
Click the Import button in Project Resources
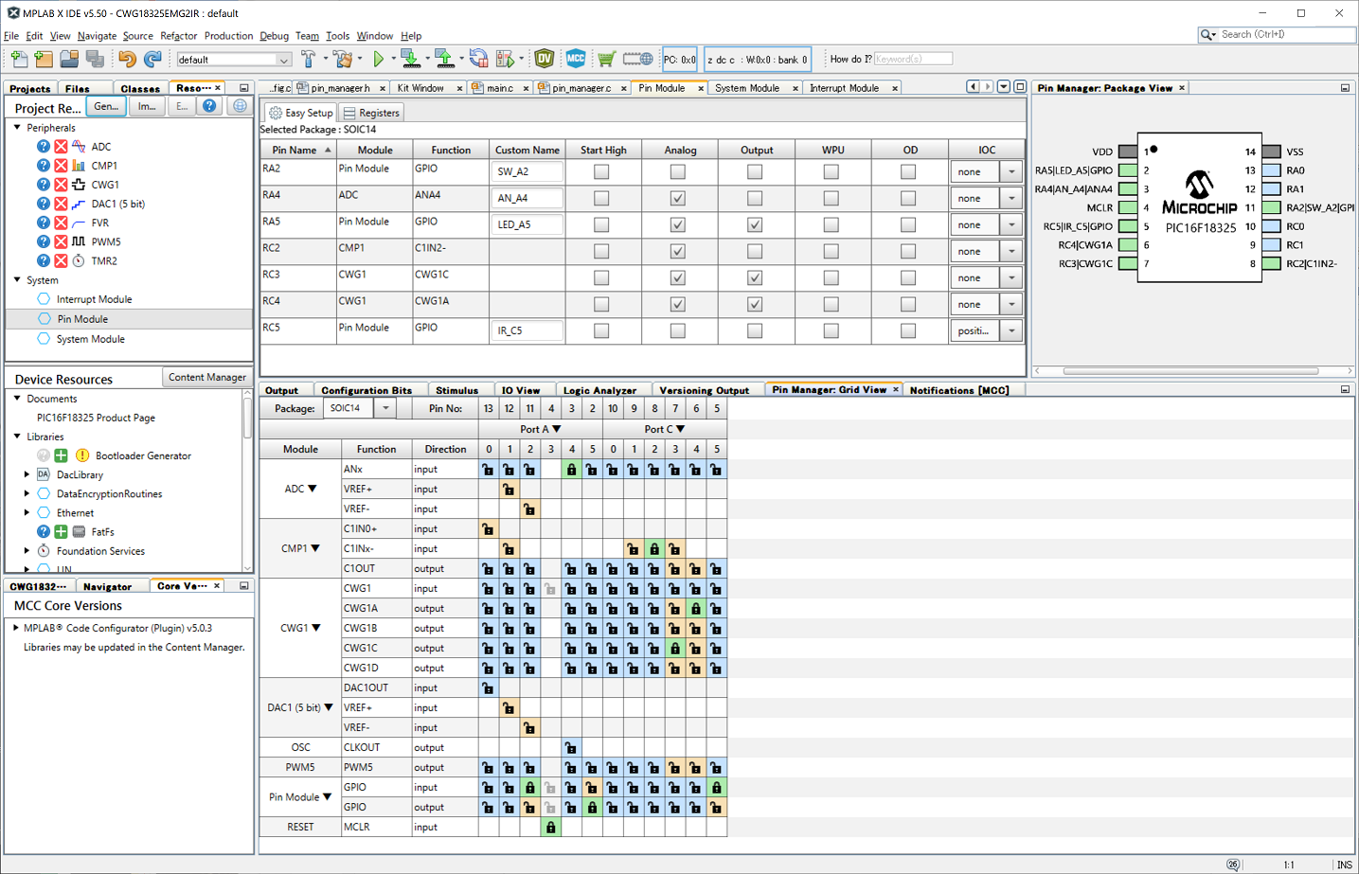click(146, 106)
